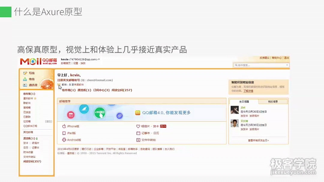Viewport: 324px width, 182px height.
Task: Click the 记事本 calendar icon
Action: click(138, 133)
